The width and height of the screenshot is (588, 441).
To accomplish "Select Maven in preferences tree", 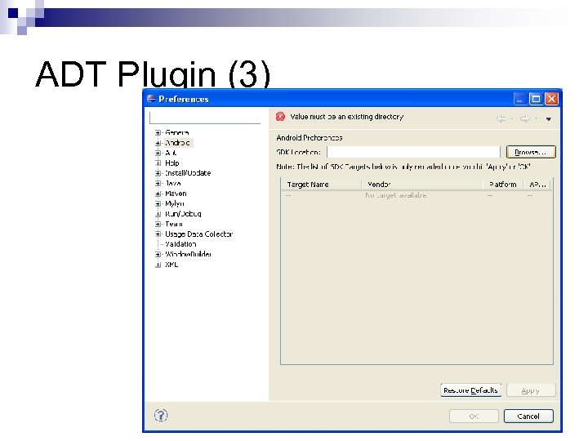I will pyautogui.click(x=176, y=194).
